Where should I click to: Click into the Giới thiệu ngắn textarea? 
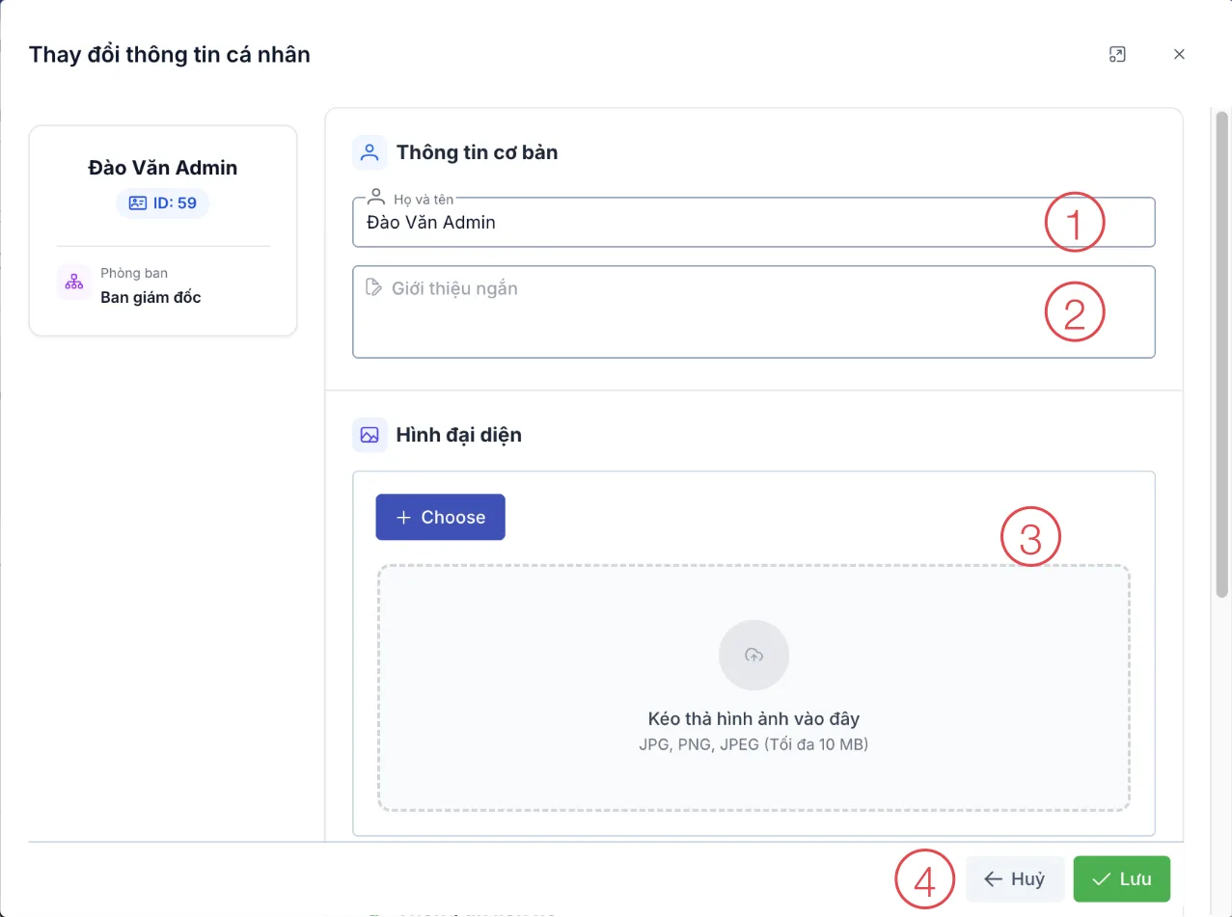tap(753, 312)
